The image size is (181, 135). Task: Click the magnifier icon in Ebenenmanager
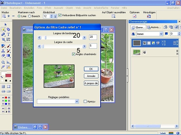click(x=165, y=27)
